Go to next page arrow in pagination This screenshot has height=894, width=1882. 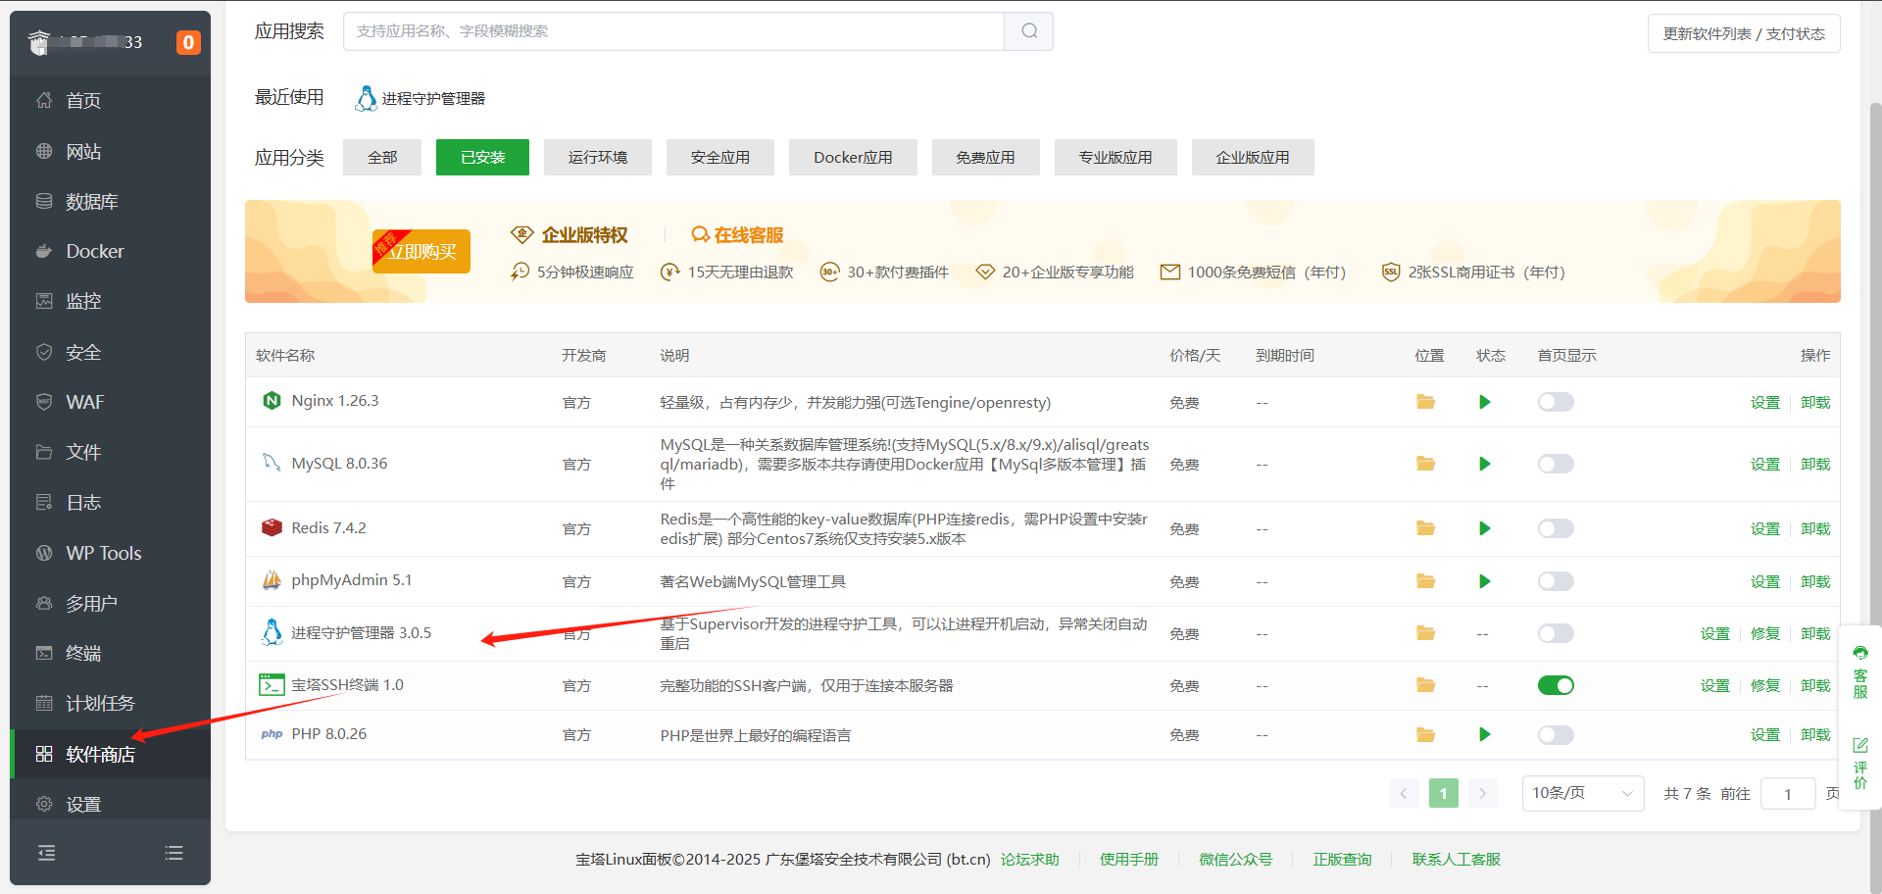click(x=1482, y=793)
